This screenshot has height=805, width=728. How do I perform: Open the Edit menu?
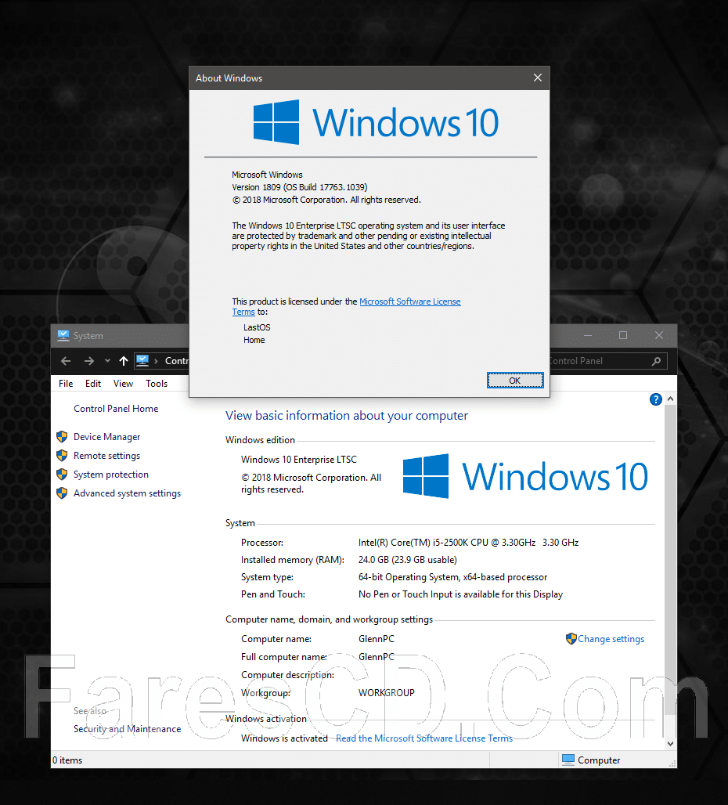(93, 384)
